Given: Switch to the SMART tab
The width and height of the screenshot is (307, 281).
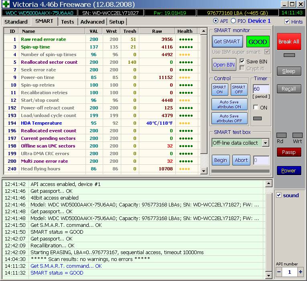Looking at the screenshot, I should click(x=44, y=21).
